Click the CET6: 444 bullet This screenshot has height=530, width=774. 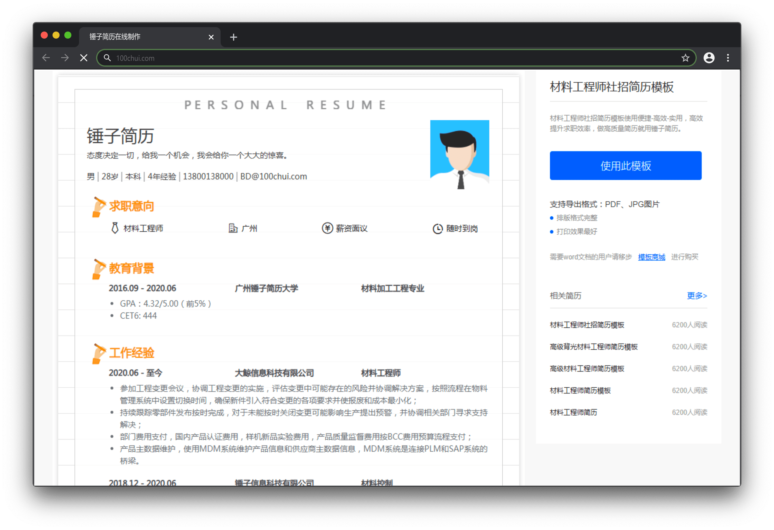pos(138,316)
